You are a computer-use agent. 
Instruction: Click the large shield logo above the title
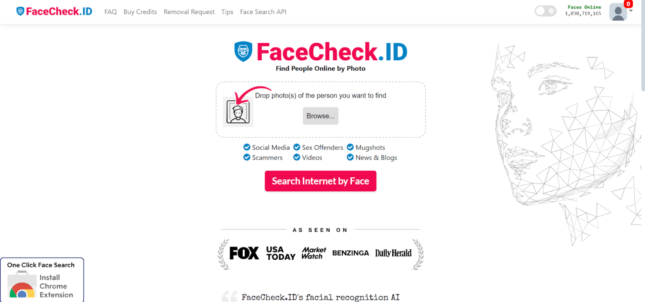click(x=244, y=52)
